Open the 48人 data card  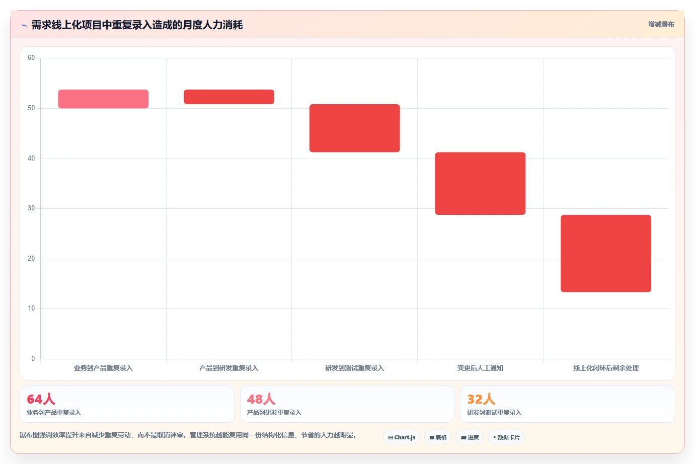click(x=347, y=404)
